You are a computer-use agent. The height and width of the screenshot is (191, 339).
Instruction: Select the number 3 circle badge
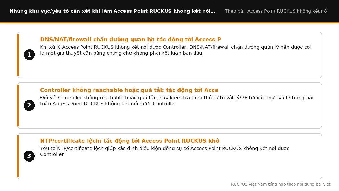click(x=29, y=156)
